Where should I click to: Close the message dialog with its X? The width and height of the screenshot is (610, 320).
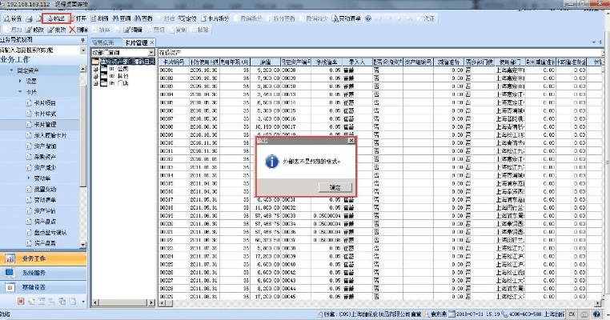pyautogui.click(x=351, y=141)
